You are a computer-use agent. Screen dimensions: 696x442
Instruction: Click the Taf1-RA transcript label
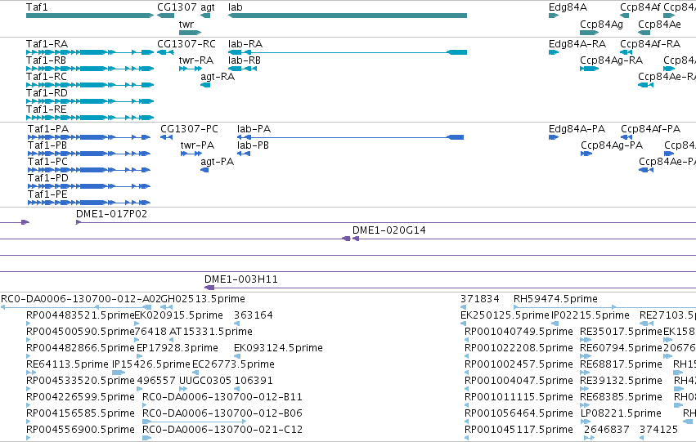click(47, 44)
